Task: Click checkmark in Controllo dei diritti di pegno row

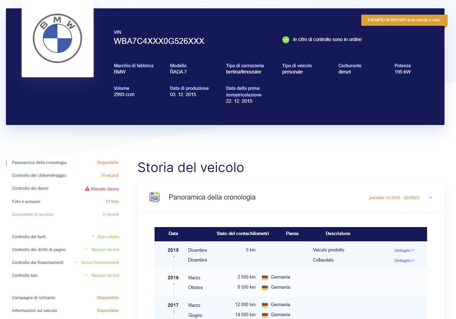Action: click(86, 250)
